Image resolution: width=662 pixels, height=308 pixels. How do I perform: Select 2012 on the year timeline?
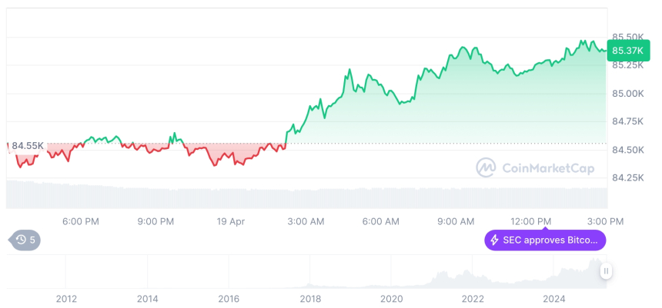click(66, 299)
